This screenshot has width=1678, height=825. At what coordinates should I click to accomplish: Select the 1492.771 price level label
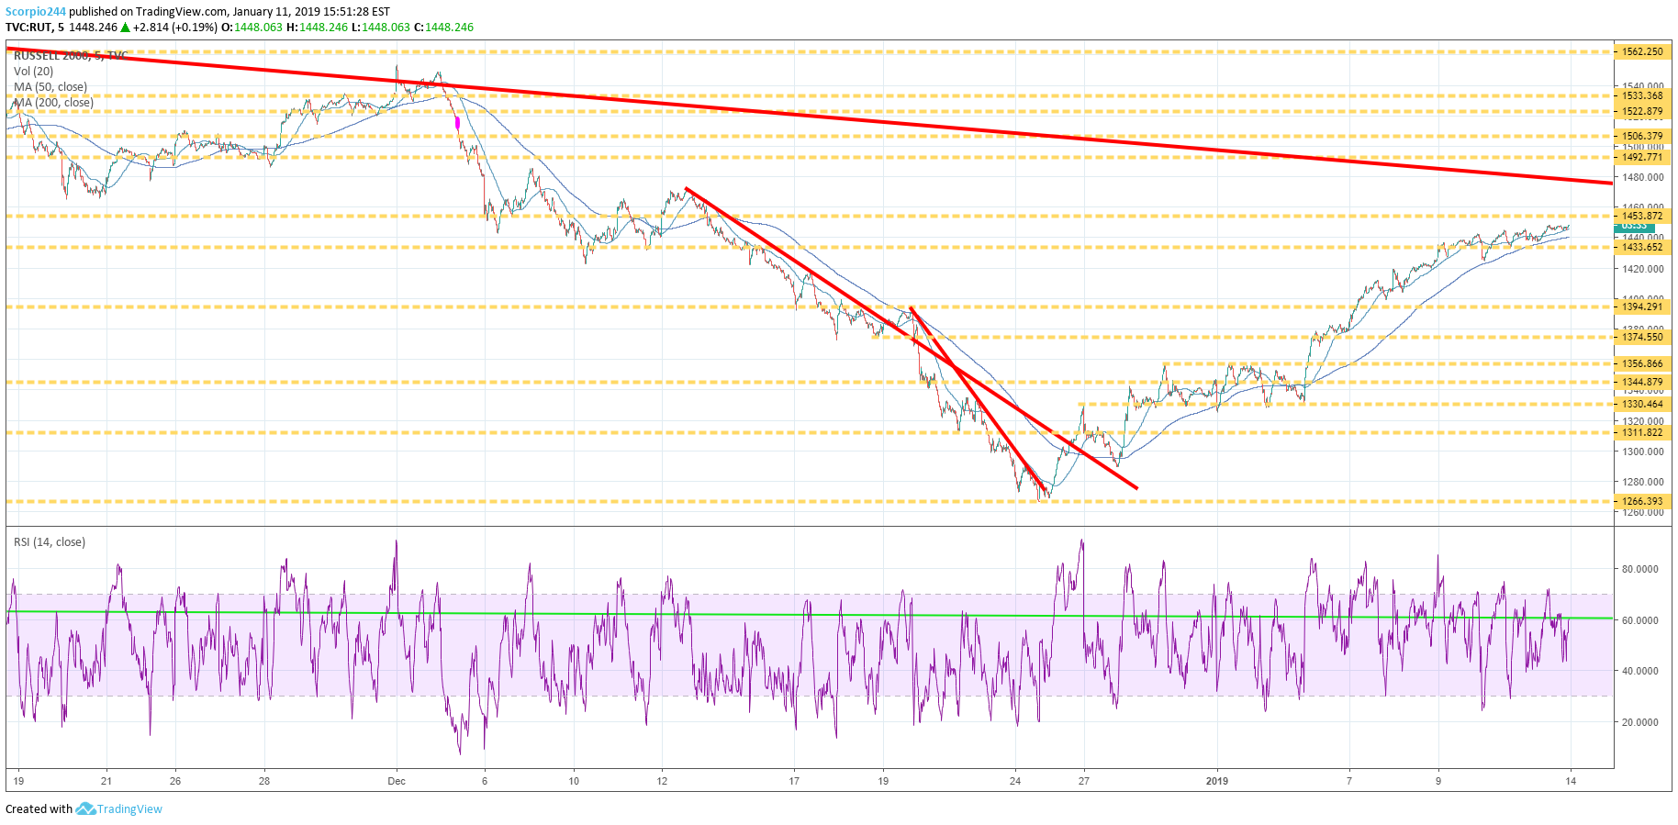coord(1642,157)
